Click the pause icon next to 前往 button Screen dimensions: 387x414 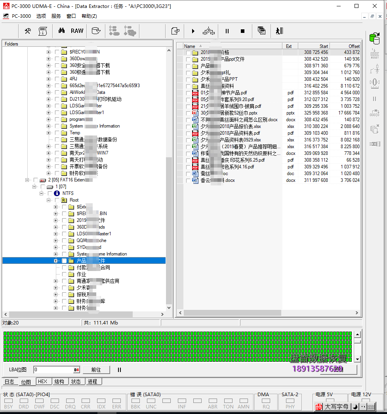119,370
